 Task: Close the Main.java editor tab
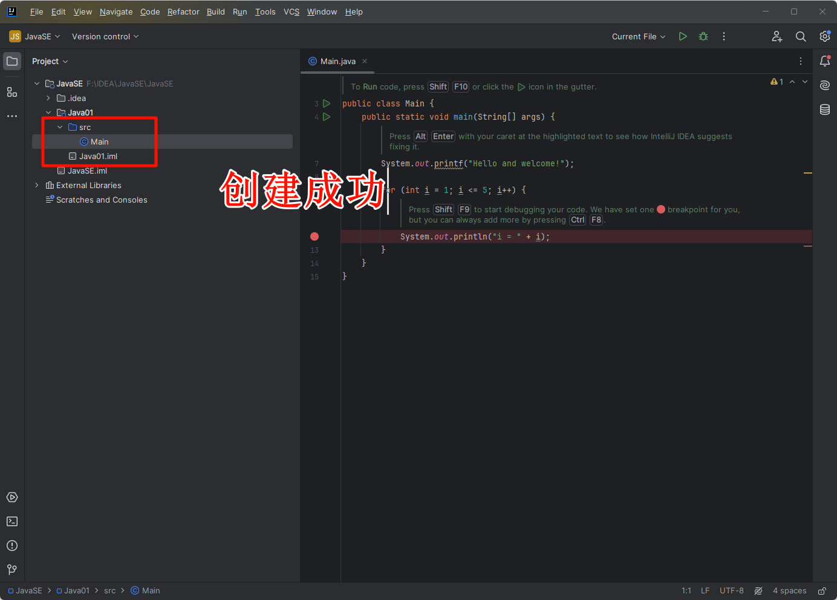click(365, 61)
